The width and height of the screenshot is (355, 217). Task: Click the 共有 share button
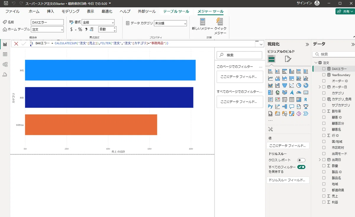345,12
